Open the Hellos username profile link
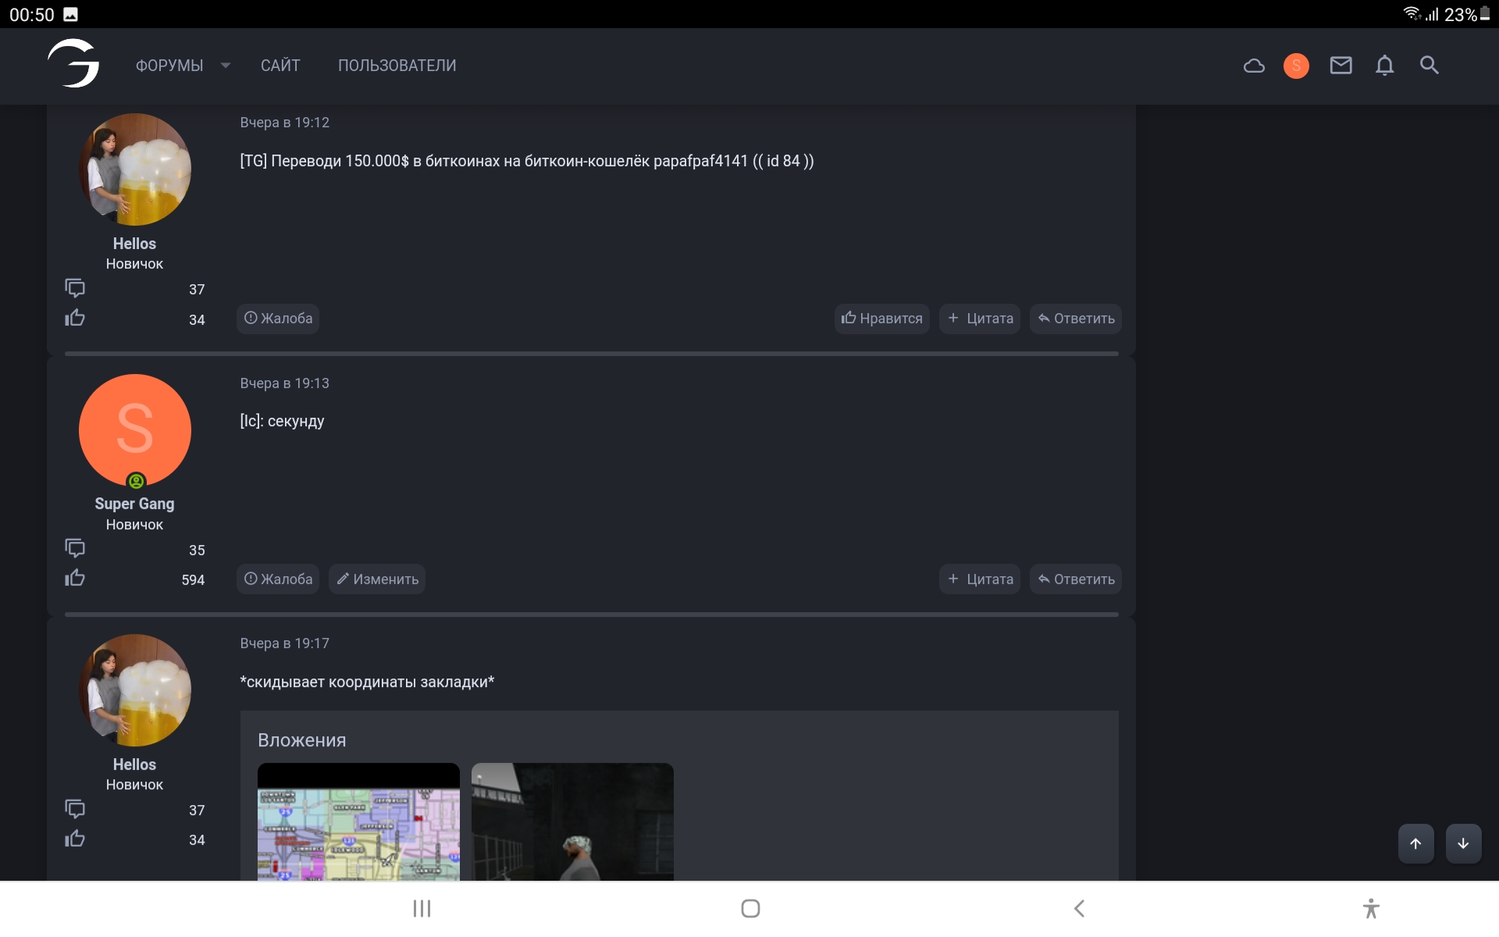Image resolution: width=1499 pixels, height=937 pixels. pyautogui.click(x=134, y=244)
